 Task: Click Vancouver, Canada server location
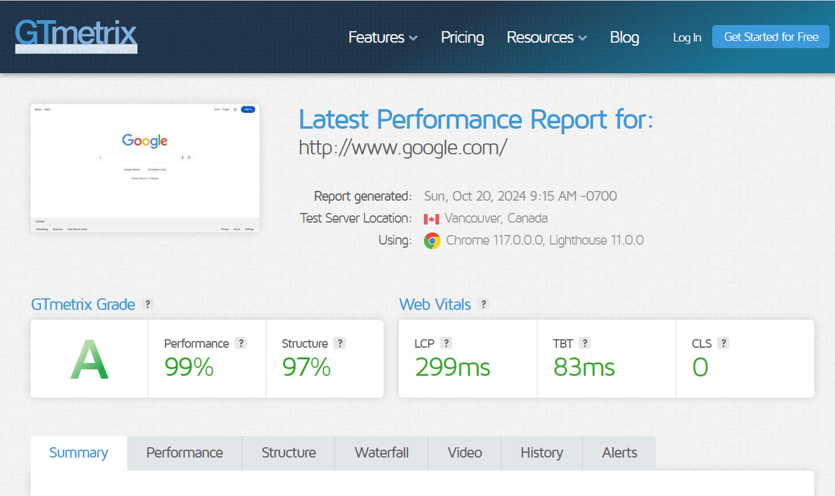tap(496, 218)
